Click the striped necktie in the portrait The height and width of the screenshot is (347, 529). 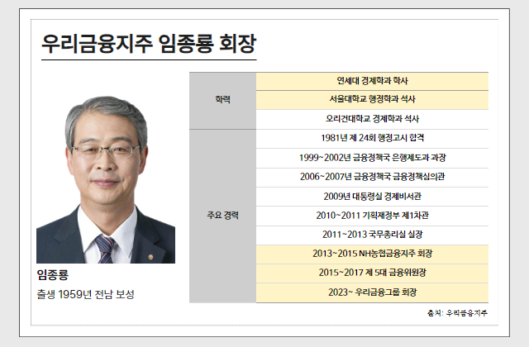point(105,249)
